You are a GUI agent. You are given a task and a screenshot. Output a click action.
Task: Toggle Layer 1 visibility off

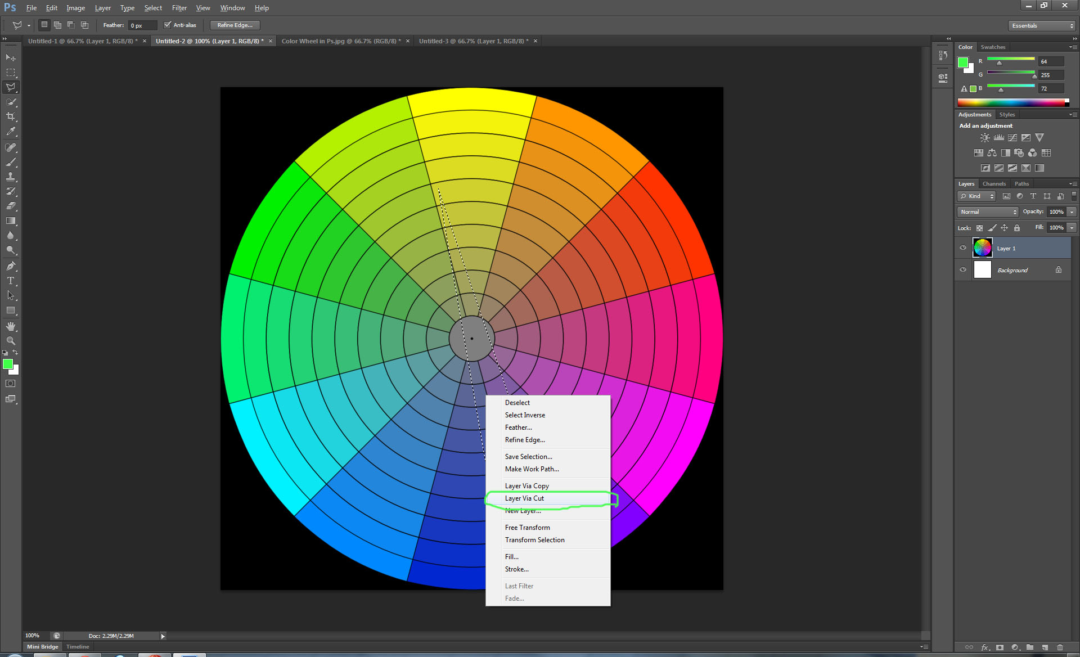pyautogui.click(x=962, y=247)
